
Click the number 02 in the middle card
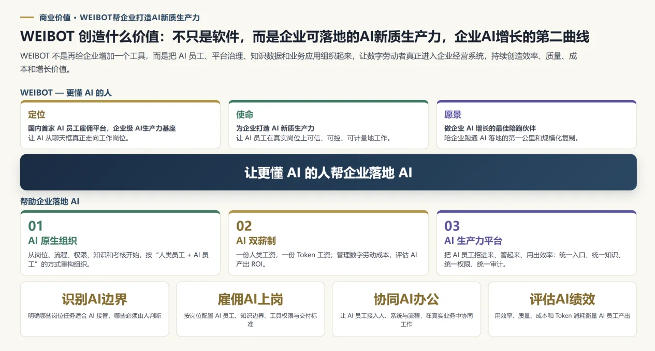[244, 226]
